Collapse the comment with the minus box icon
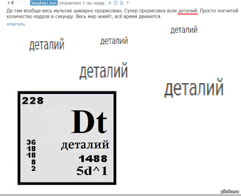The width and height of the screenshot is (241, 196). 116,3
